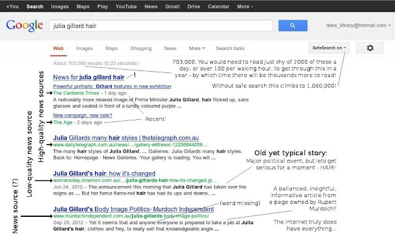Click +You in the top bar

[12, 7]
